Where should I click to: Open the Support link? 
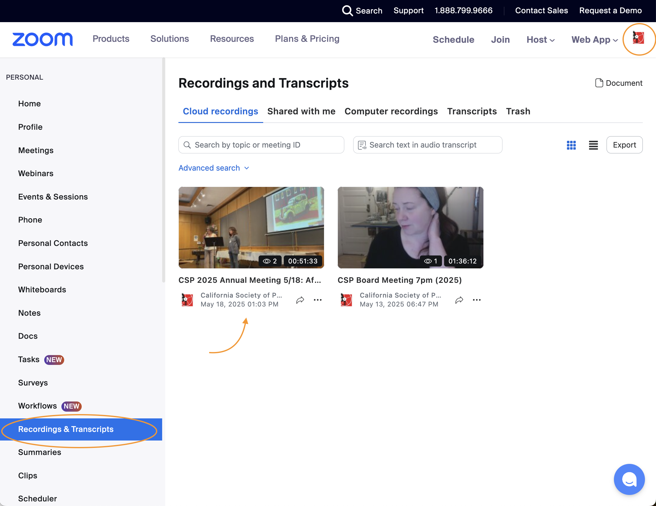pyautogui.click(x=408, y=10)
